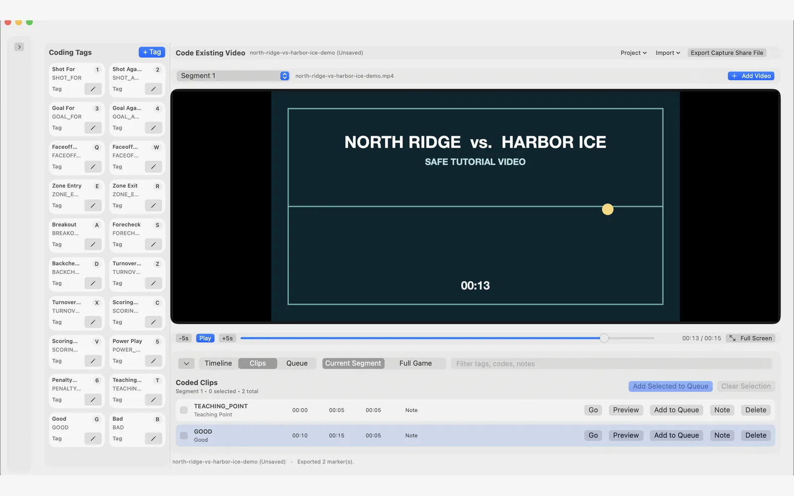Edit the Zone Entry tag with its pencil icon
The width and height of the screenshot is (794, 496).
tap(93, 205)
